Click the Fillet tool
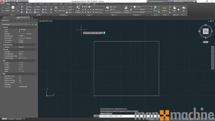The width and height of the screenshot is (215, 121). coord(45,9)
